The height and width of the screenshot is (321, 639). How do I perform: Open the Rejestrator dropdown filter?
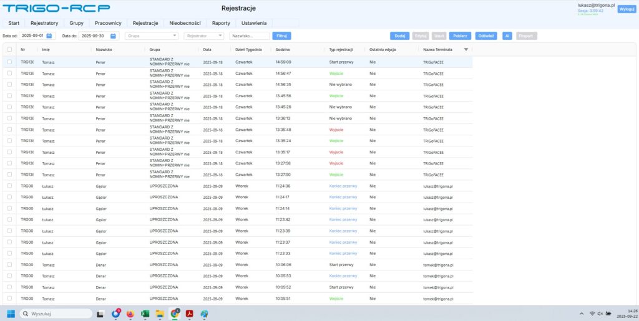tap(203, 36)
